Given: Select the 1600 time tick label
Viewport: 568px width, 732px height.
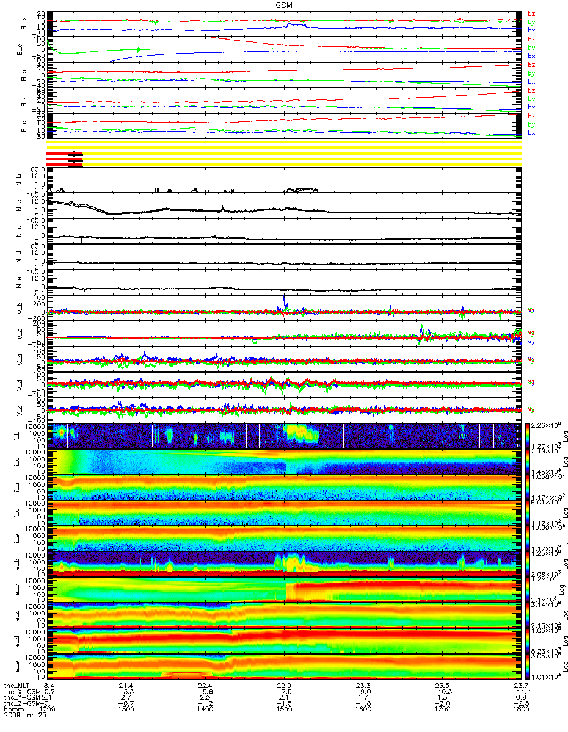Looking at the screenshot, I should [363, 709].
